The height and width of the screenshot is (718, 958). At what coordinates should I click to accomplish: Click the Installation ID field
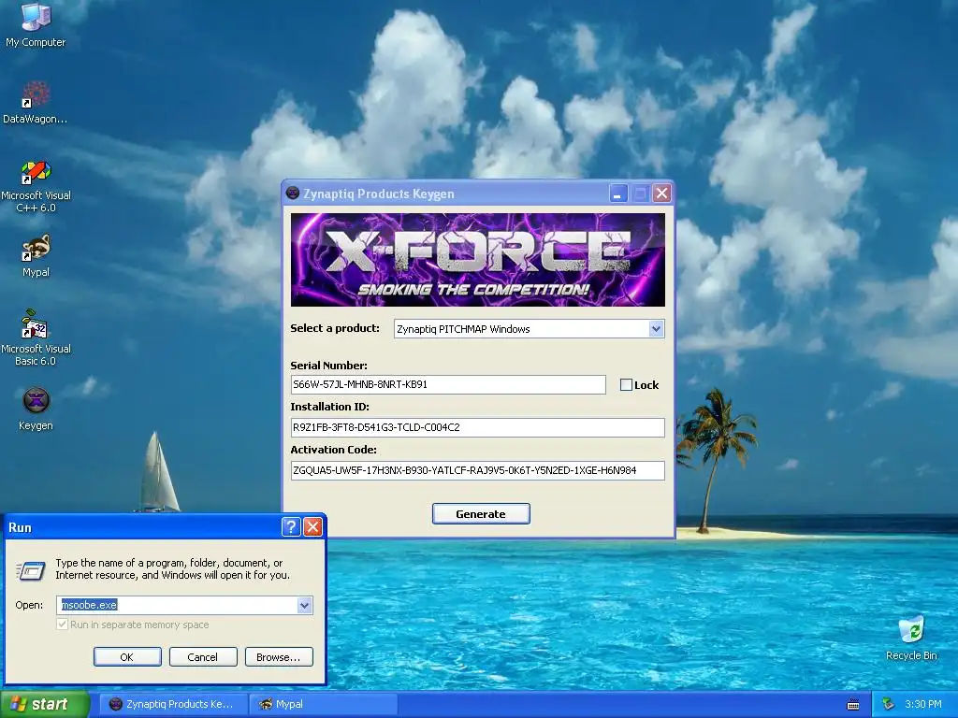[x=478, y=427]
